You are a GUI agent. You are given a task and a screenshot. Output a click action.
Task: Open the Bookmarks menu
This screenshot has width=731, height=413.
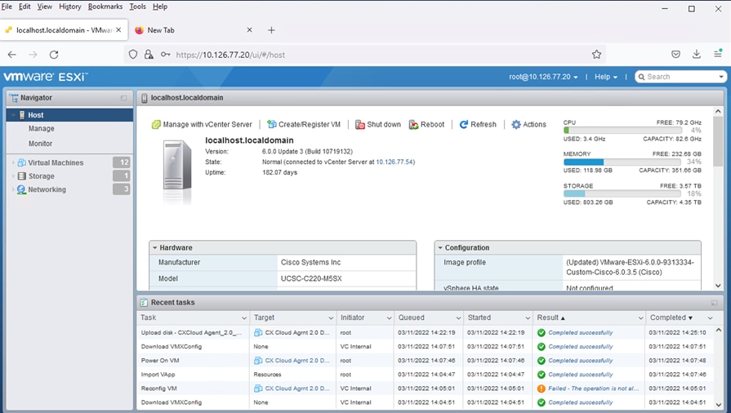tap(105, 7)
